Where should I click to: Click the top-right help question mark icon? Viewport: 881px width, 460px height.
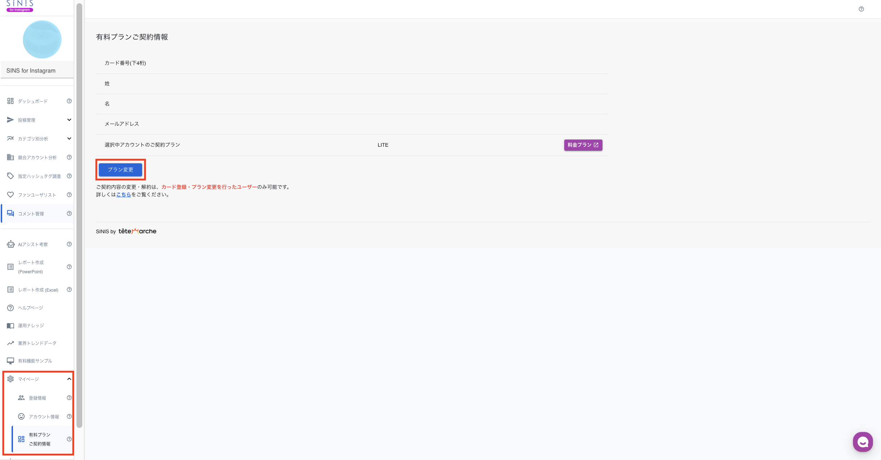coord(861,9)
